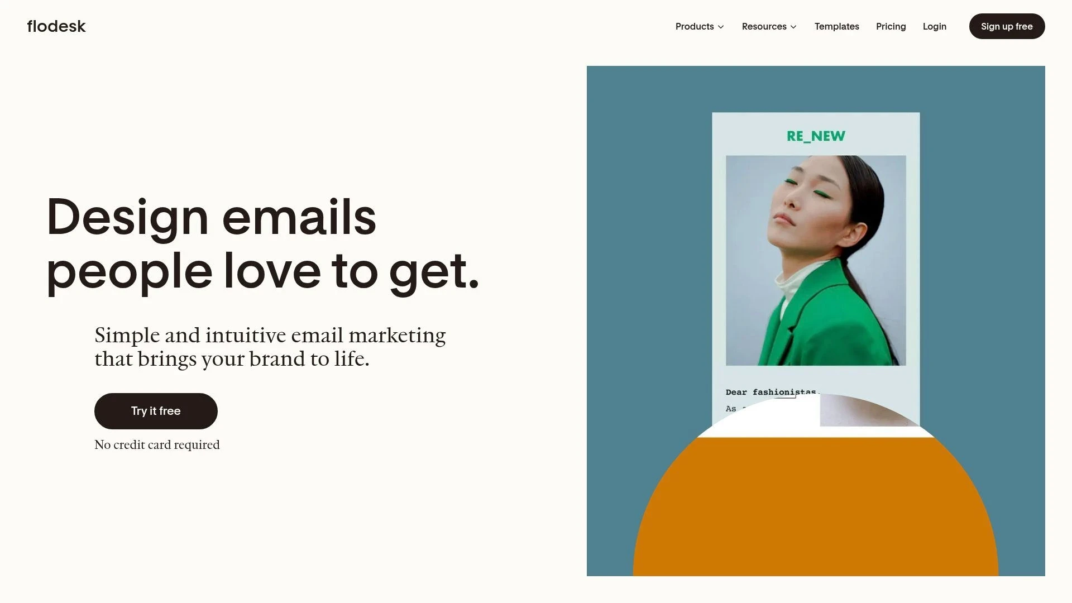
Task: Click No credit card required link
Action: 157,444
